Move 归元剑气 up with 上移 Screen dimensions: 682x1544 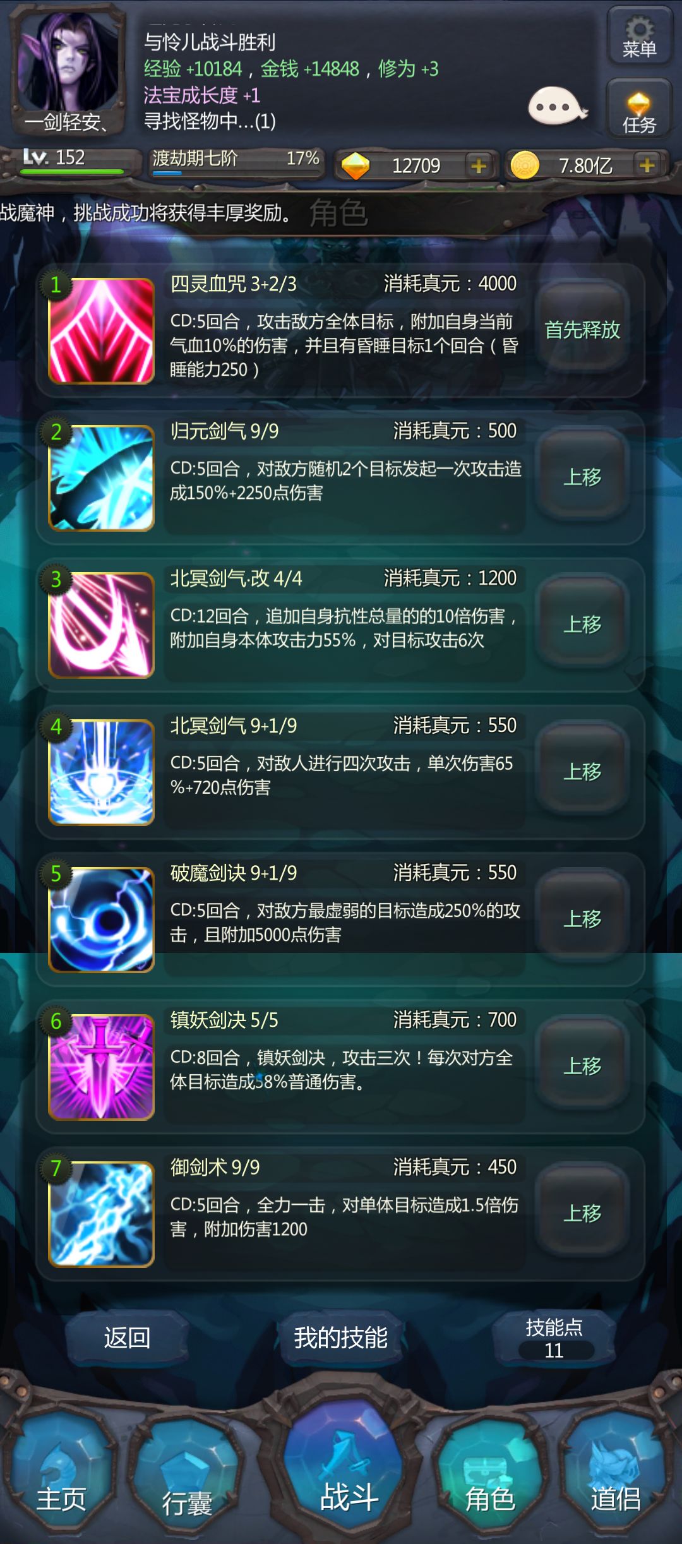click(x=582, y=477)
